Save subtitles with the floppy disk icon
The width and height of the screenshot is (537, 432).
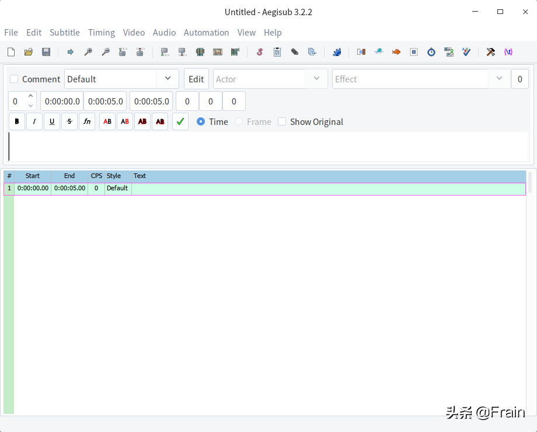pos(46,52)
